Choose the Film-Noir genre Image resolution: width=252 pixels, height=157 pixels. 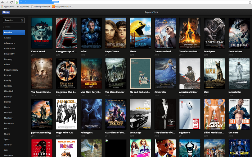point(9,91)
